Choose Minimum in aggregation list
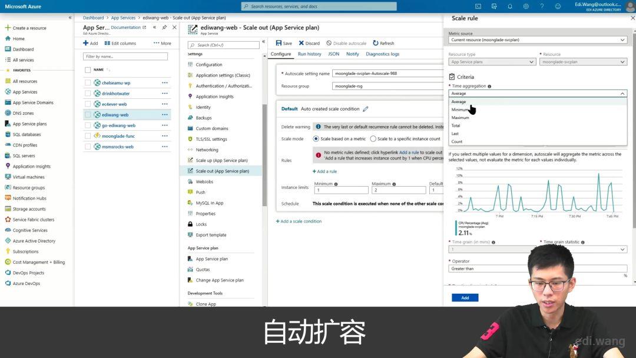The image size is (636, 358). pos(538,110)
